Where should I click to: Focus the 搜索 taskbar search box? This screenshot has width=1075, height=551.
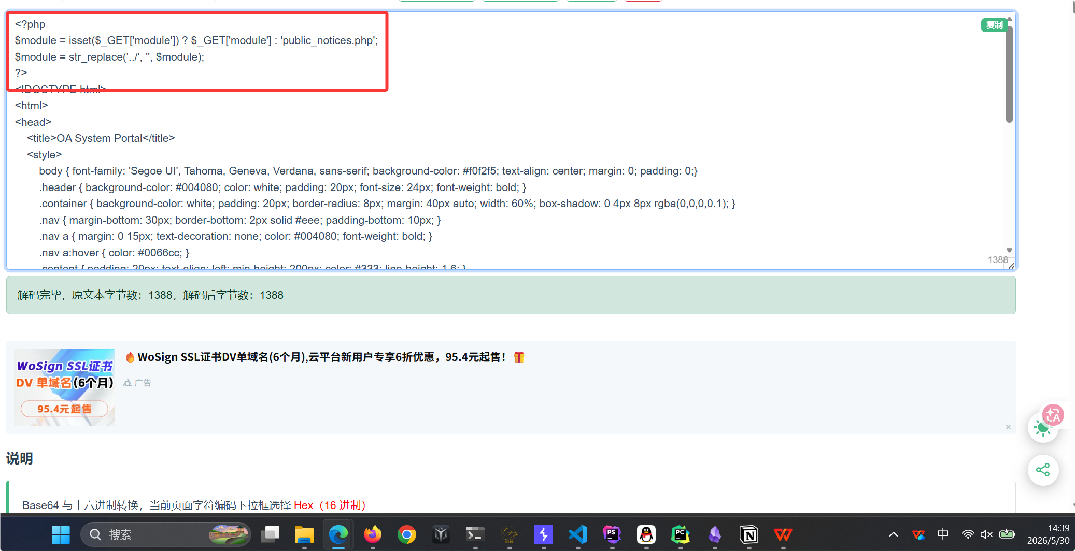[166, 534]
